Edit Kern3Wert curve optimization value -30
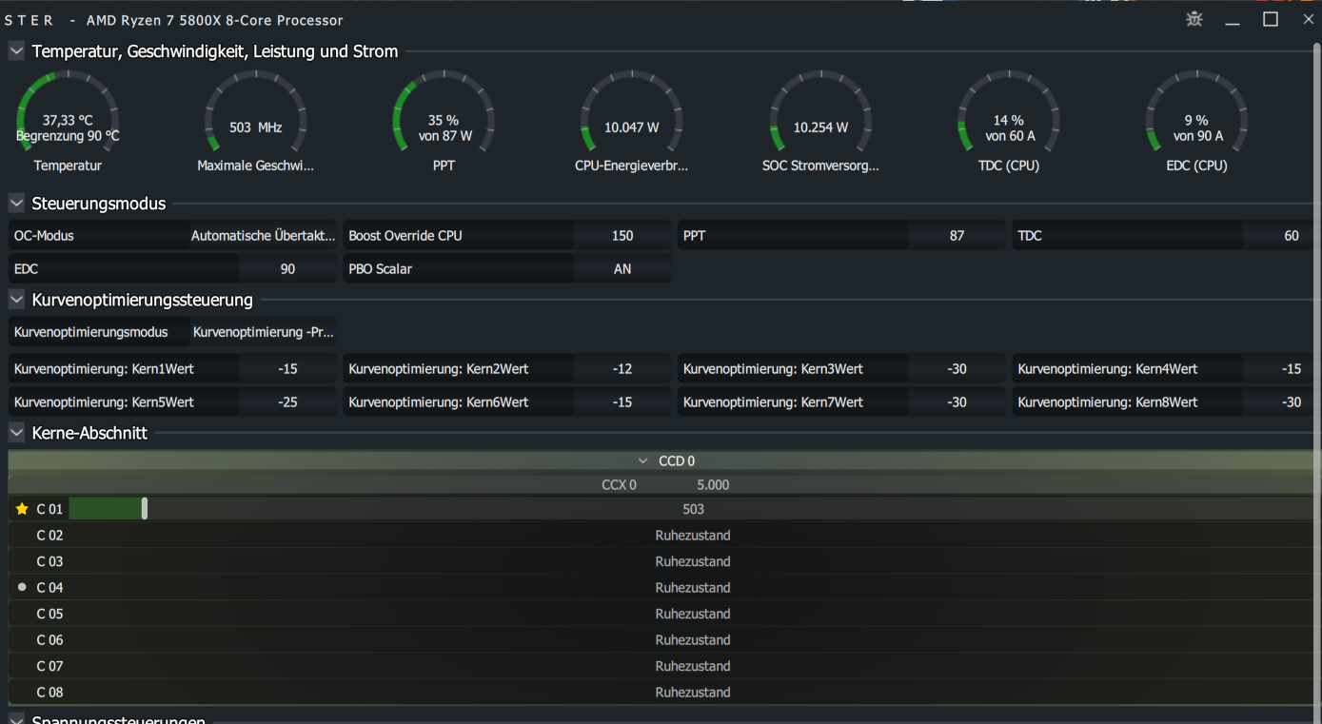This screenshot has height=724, width=1322. [957, 368]
